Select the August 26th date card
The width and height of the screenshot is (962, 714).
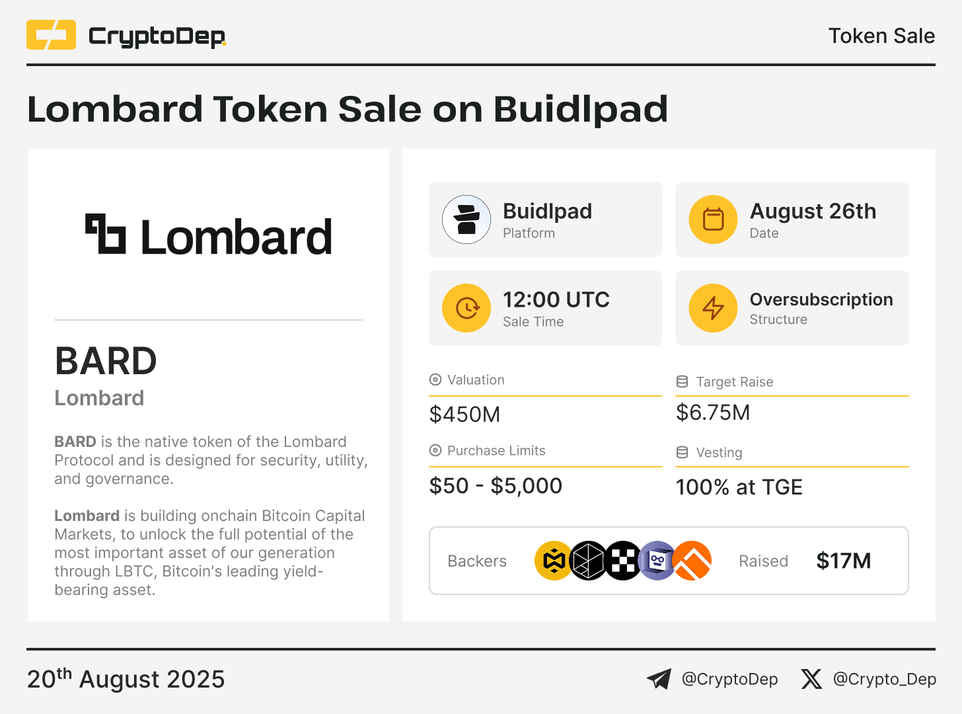tap(792, 219)
